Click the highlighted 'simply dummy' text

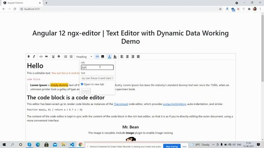pyautogui.click(x=59, y=85)
